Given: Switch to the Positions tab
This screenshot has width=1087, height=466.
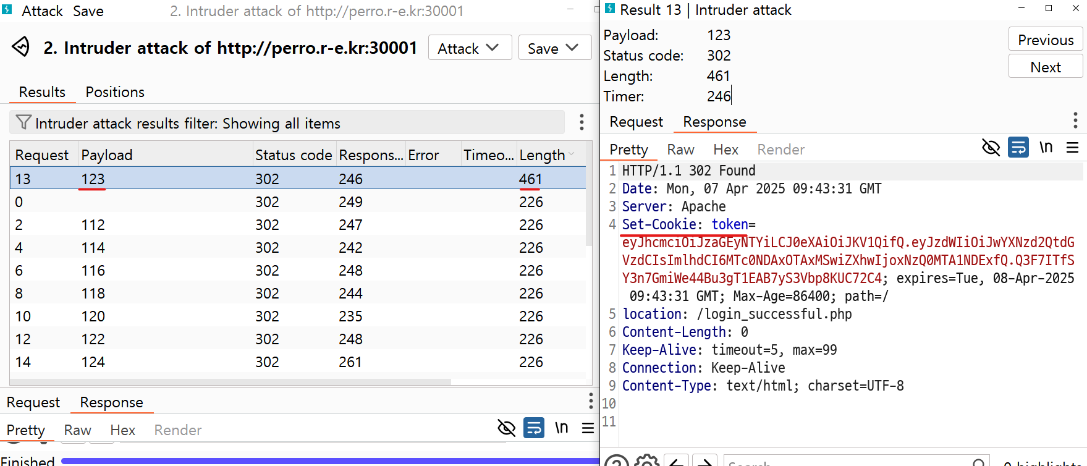Looking at the screenshot, I should point(115,92).
